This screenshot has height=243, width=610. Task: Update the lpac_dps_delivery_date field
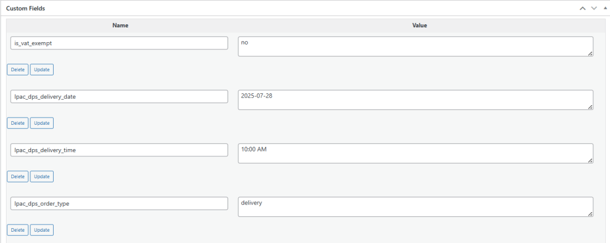point(42,123)
